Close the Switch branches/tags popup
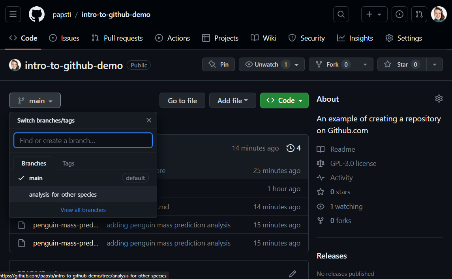The height and width of the screenshot is (279, 452). 149,120
